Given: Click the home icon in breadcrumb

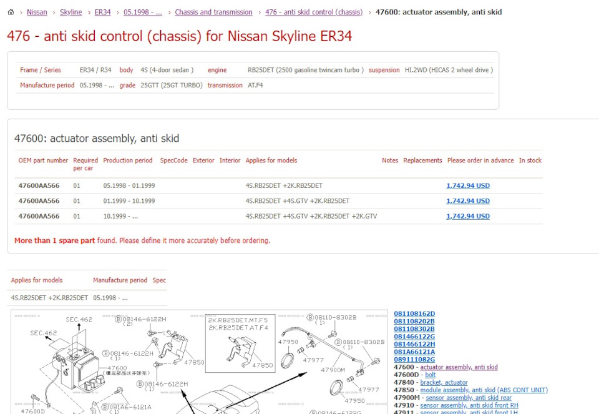Looking at the screenshot, I should [x=11, y=12].
